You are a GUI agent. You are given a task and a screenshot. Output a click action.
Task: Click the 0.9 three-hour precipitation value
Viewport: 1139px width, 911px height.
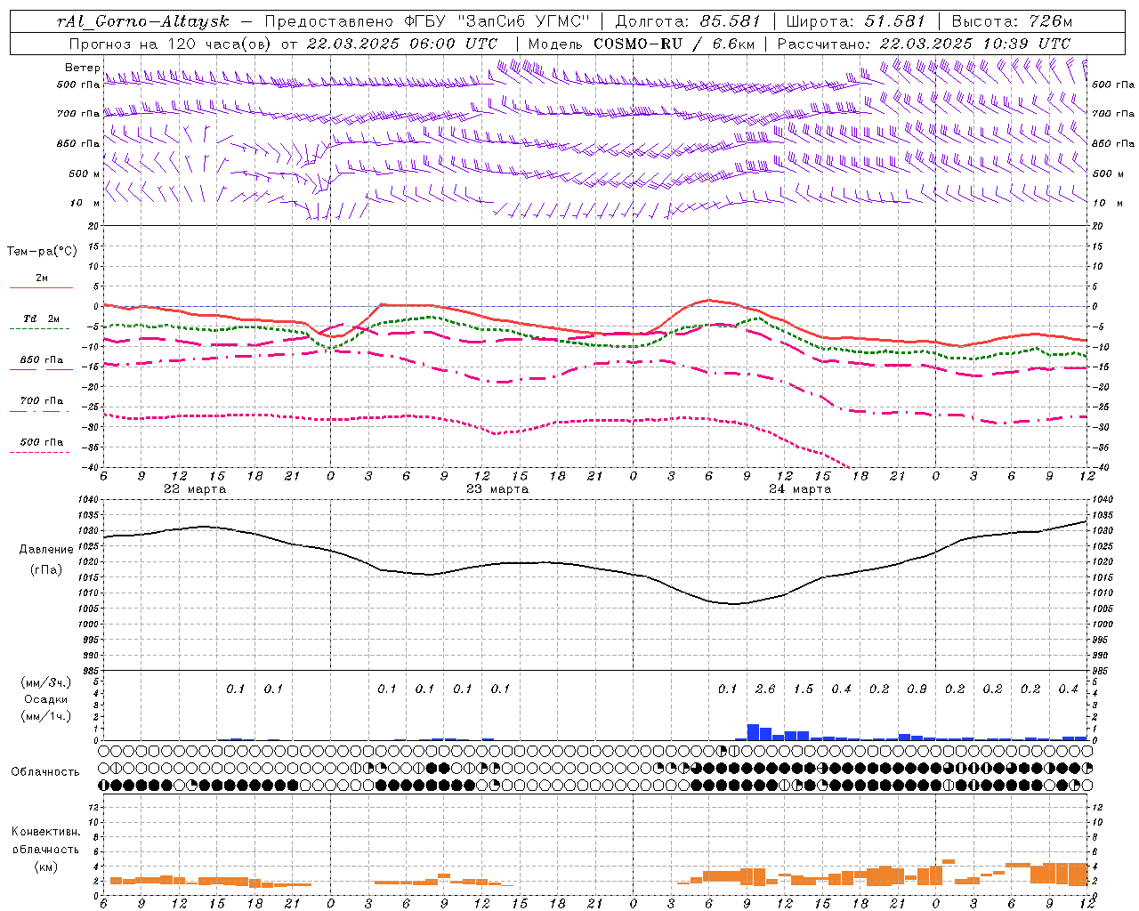click(x=917, y=689)
